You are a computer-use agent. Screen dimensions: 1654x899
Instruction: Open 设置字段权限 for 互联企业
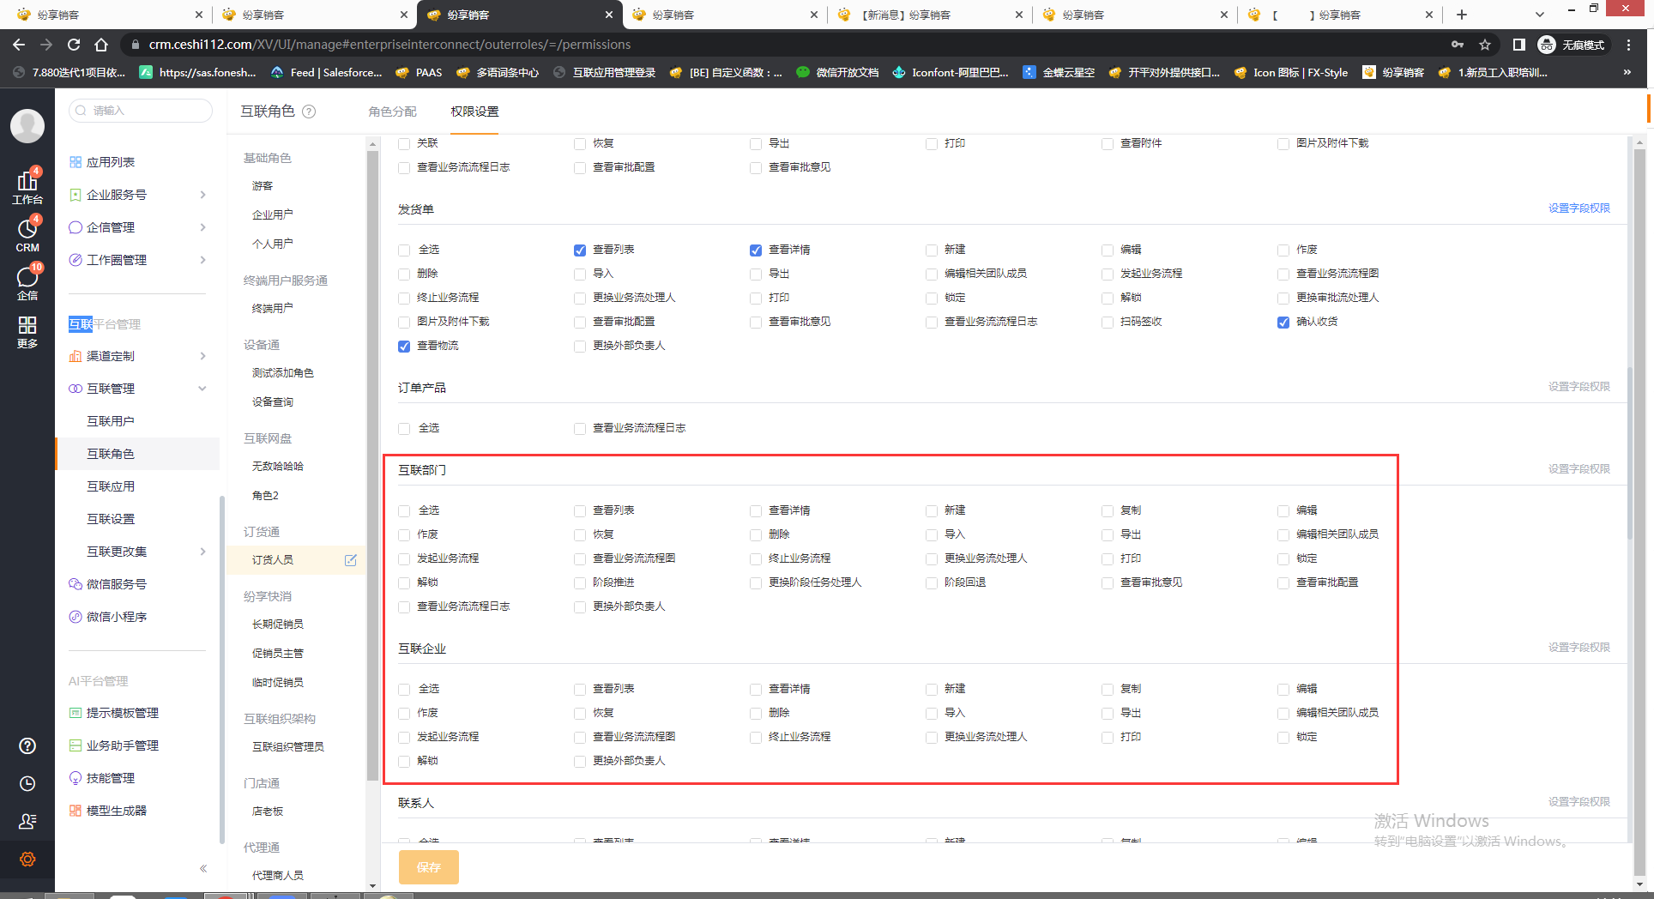[x=1579, y=647]
